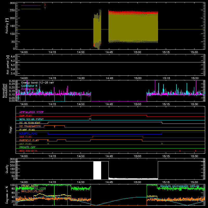Select the cyan Collimator 8 legend entry

point(29,86)
